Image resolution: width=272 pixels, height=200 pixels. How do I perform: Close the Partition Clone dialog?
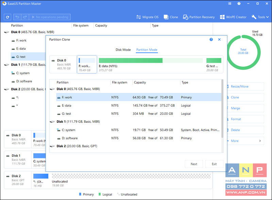coord(219,39)
